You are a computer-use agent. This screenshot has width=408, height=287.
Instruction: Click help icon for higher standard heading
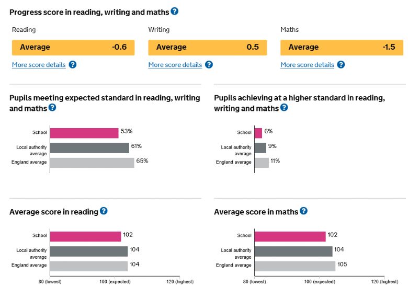point(284,107)
